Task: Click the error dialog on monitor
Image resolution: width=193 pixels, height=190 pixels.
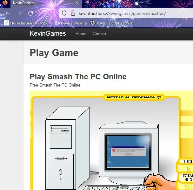Action: point(129,151)
